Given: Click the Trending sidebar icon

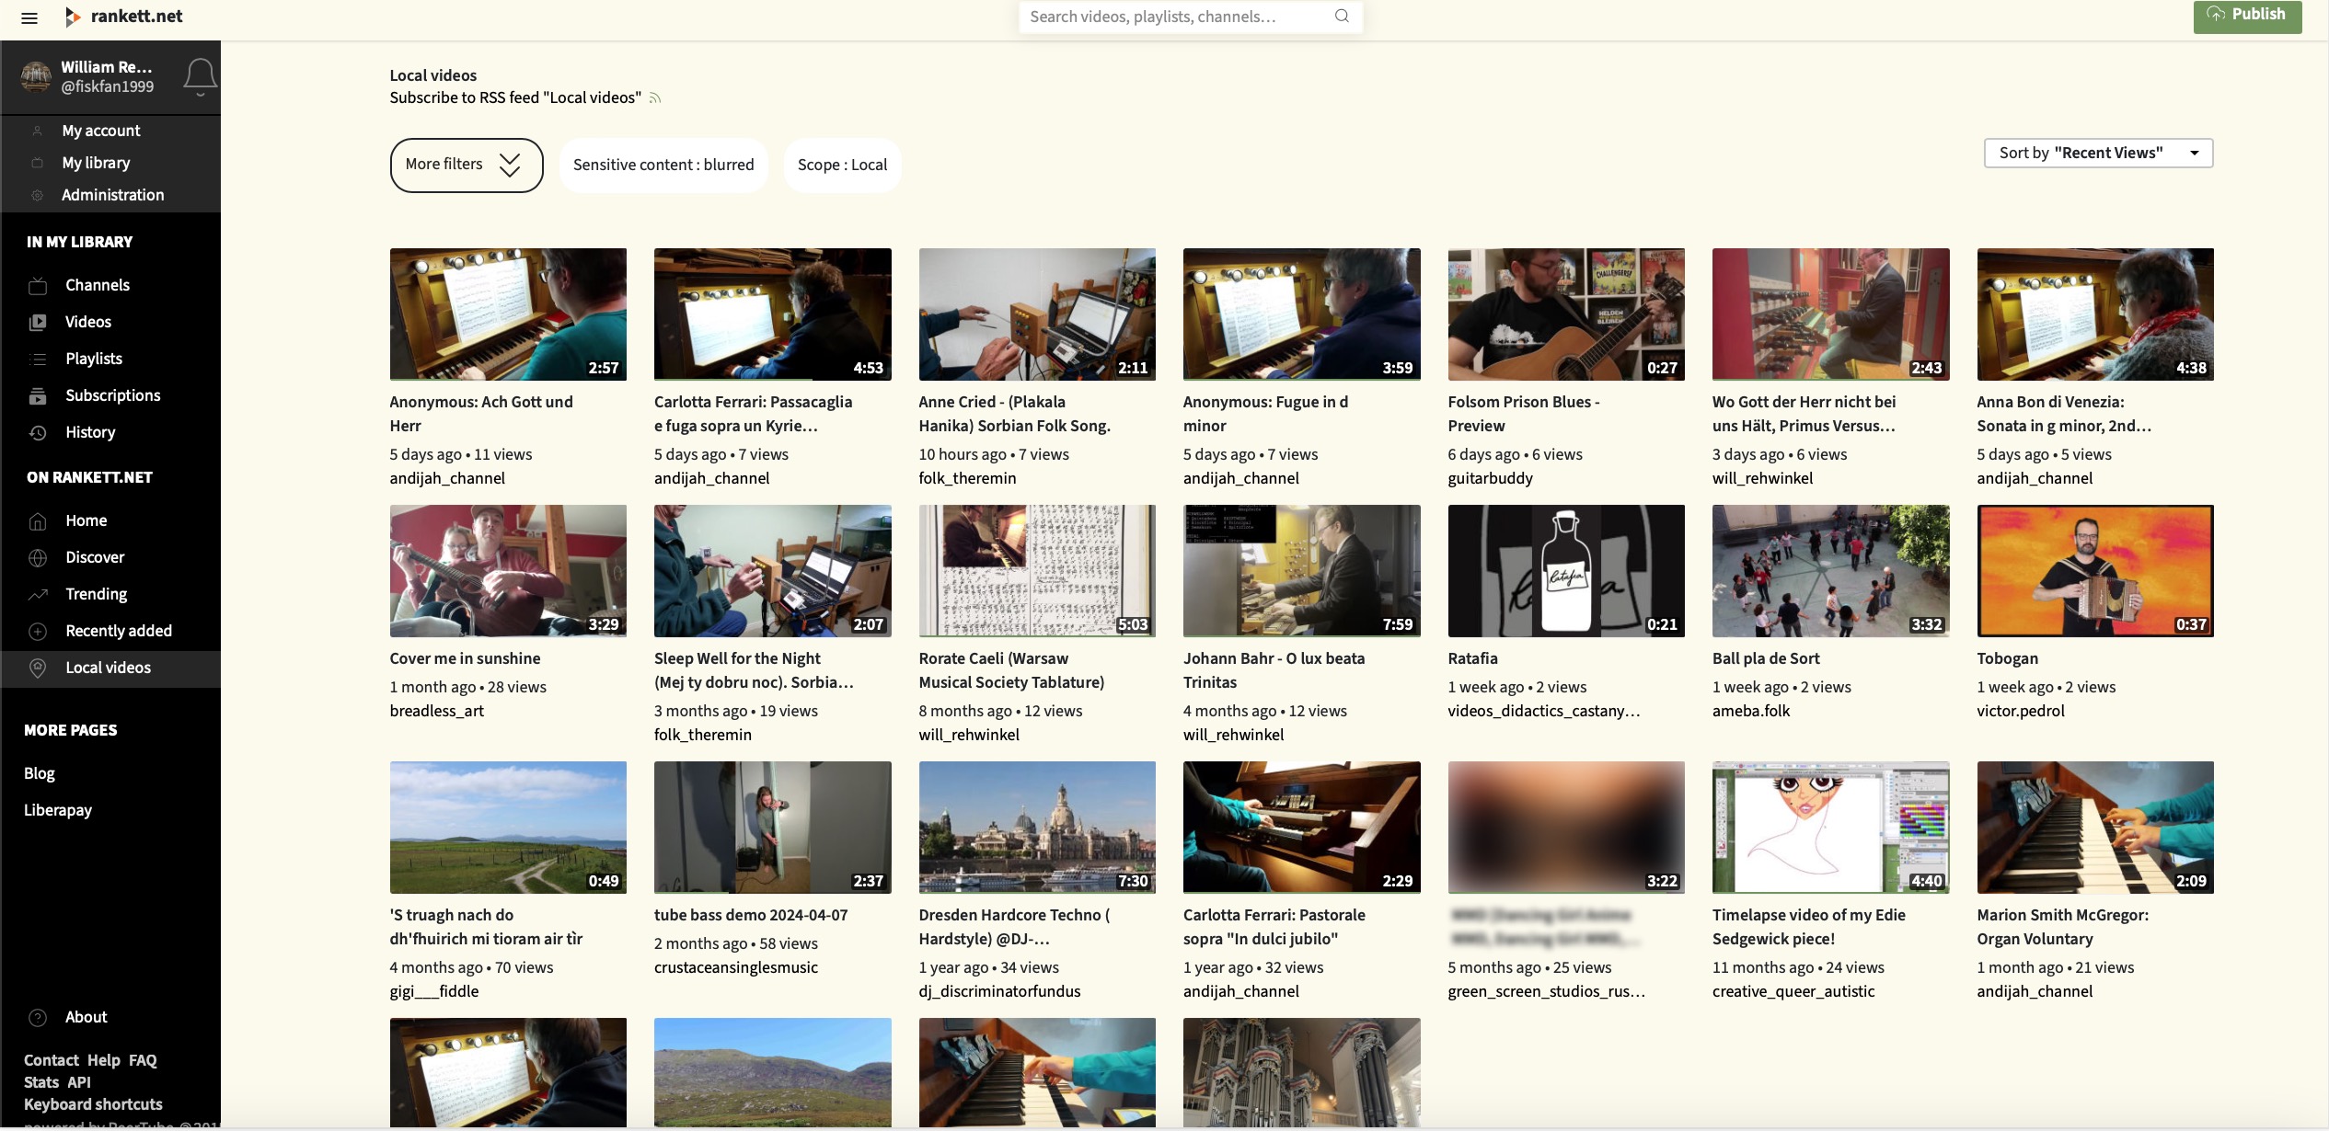Looking at the screenshot, I should (x=38, y=594).
